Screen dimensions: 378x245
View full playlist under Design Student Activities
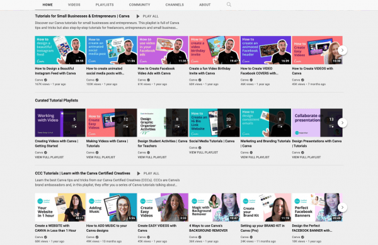coord(152,157)
